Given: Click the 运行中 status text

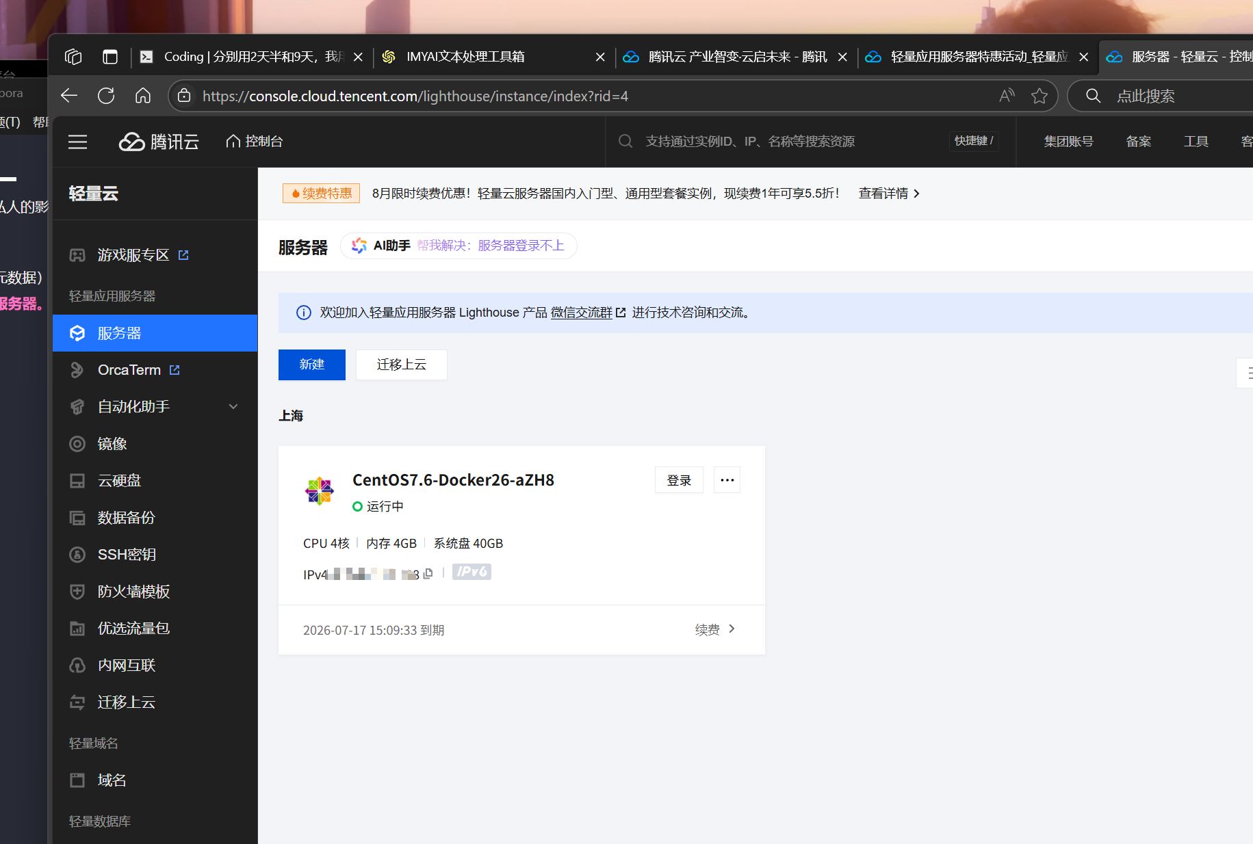Looking at the screenshot, I should click(x=385, y=506).
